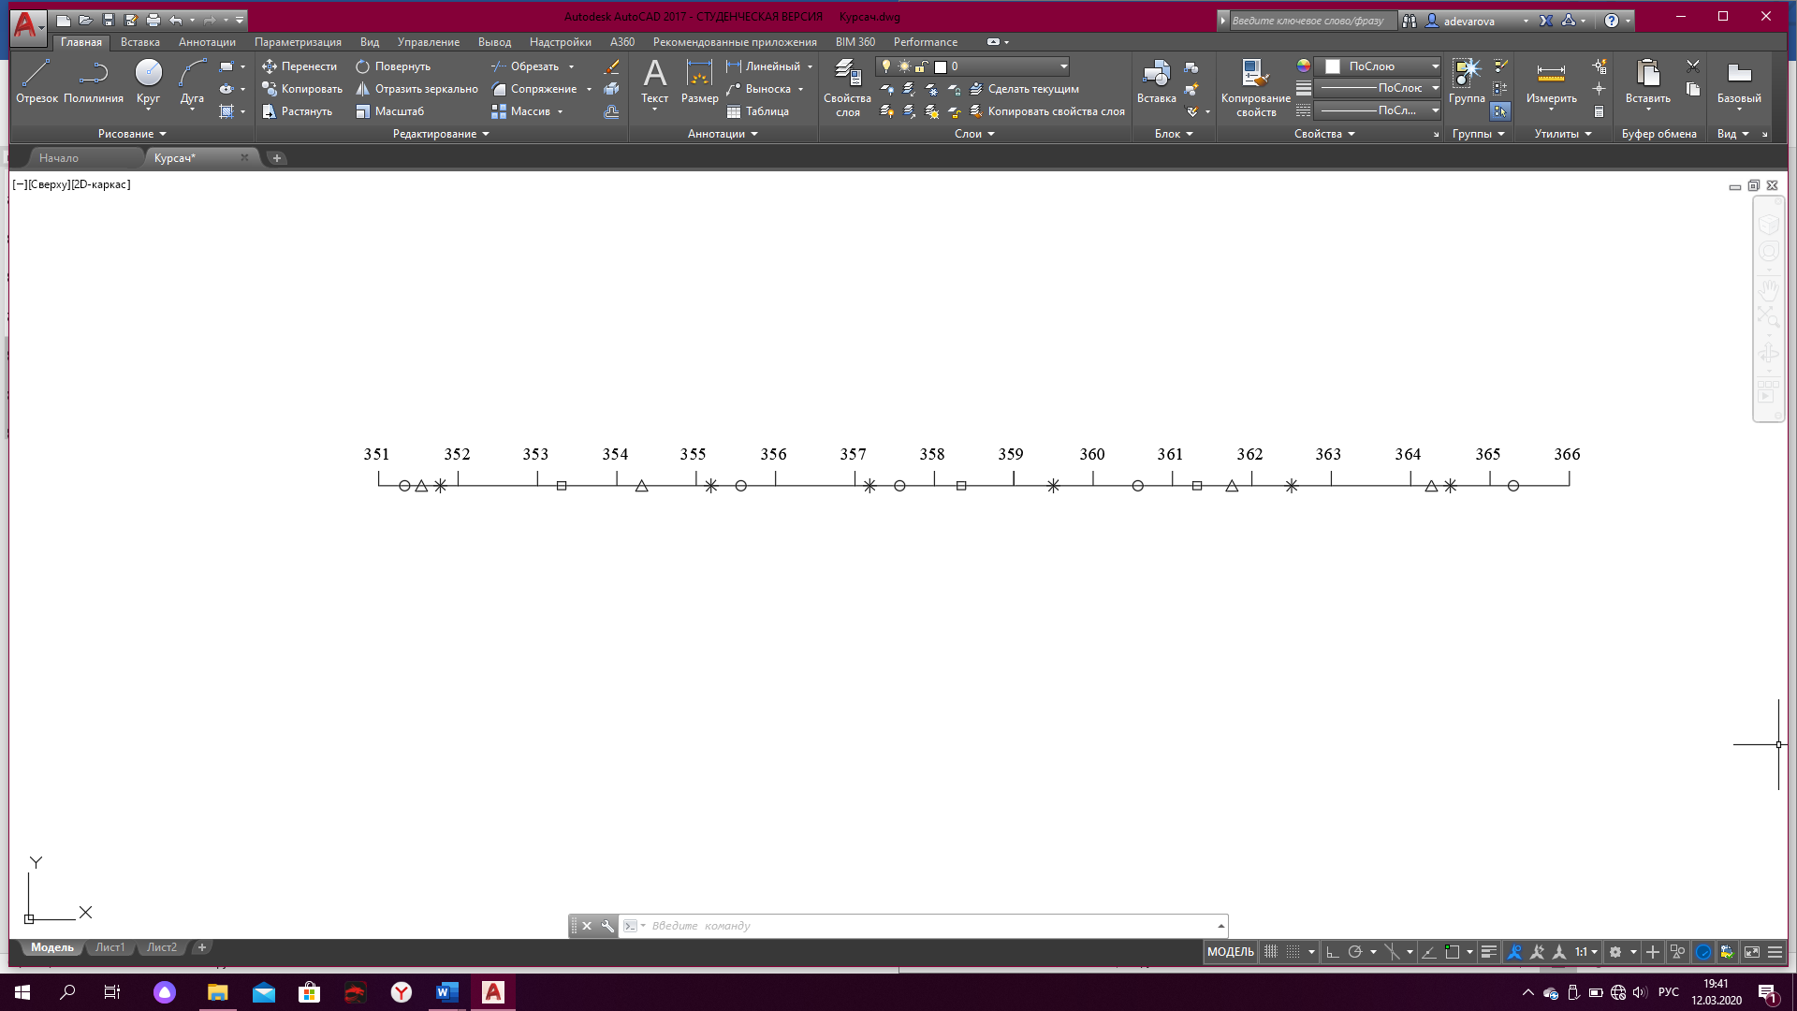The width and height of the screenshot is (1797, 1011).
Task: Expand the Рисование panel
Action: (131, 134)
